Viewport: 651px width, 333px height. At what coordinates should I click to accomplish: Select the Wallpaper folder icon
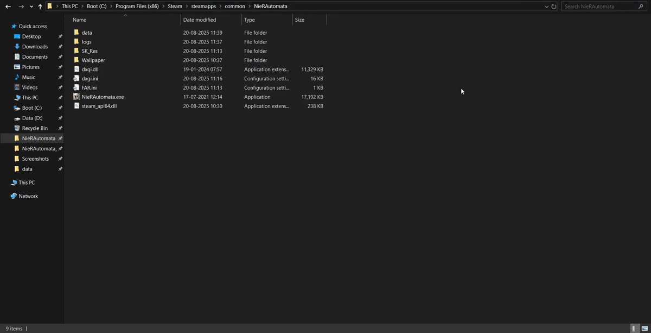pos(76,60)
